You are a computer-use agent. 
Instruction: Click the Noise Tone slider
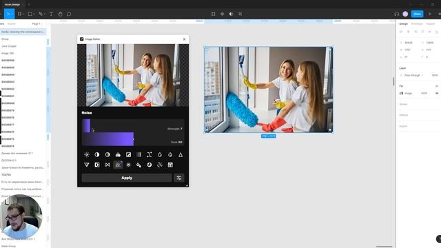(x=133, y=139)
